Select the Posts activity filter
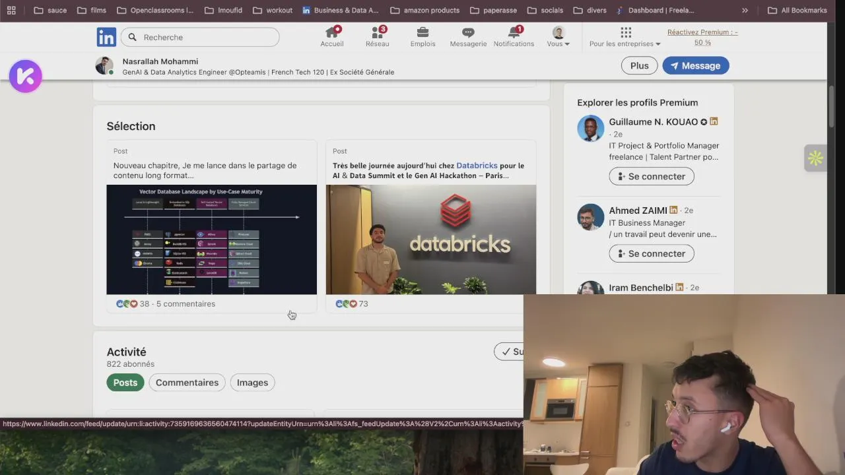 pyautogui.click(x=125, y=383)
